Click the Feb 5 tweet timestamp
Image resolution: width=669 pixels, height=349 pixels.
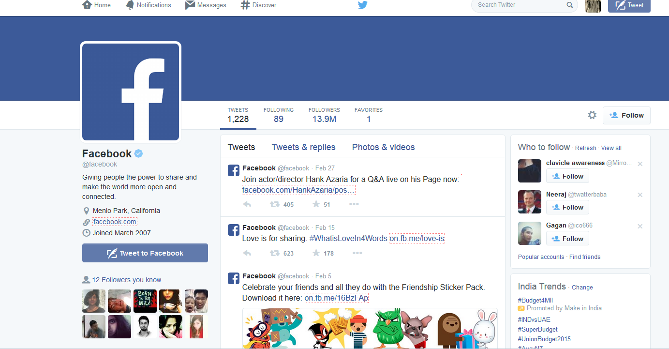pos(324,276)
